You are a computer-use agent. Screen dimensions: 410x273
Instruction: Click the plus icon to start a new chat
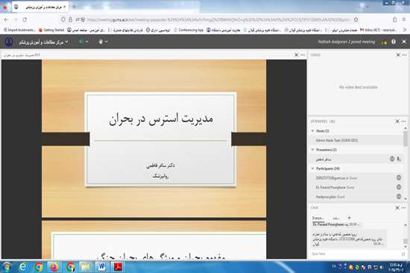pos(349,218)
